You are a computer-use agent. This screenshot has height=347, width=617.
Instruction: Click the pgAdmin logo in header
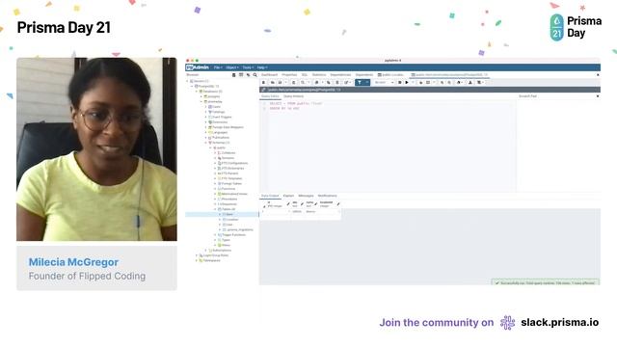[x=198, y=67]
